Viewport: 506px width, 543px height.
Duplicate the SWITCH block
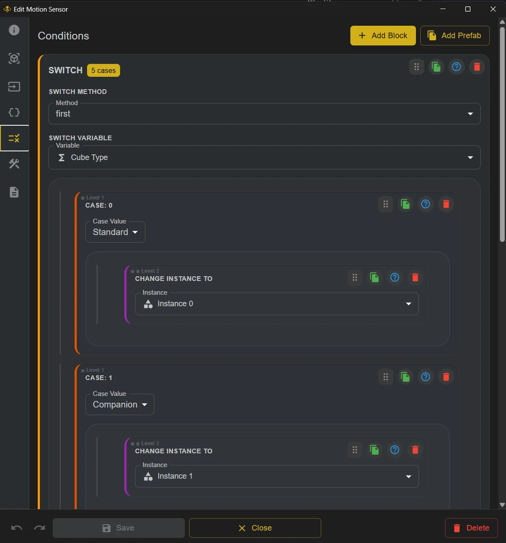(436, 67)
